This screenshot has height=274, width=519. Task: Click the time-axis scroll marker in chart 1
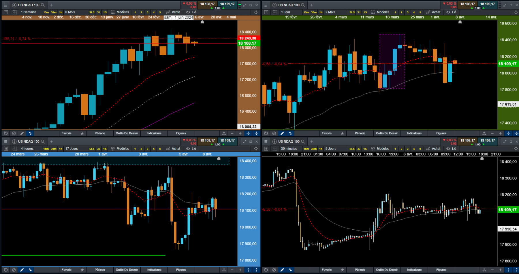pyautogui.click(x=482, y=158)
